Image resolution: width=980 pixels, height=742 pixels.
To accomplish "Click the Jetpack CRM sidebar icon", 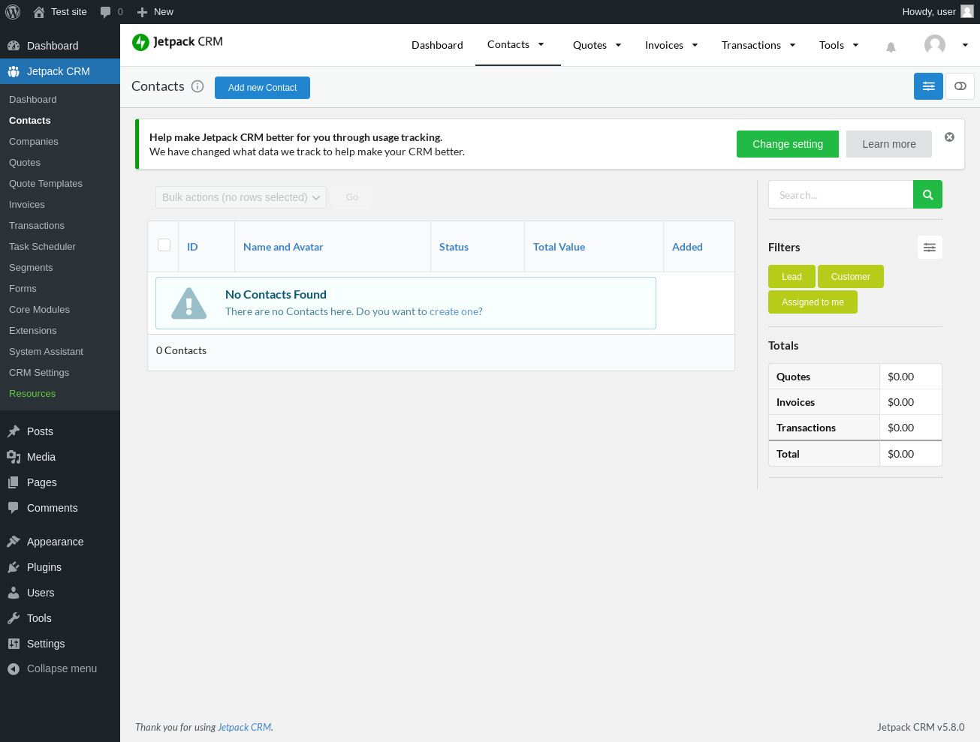I will [x=14, y=71].
